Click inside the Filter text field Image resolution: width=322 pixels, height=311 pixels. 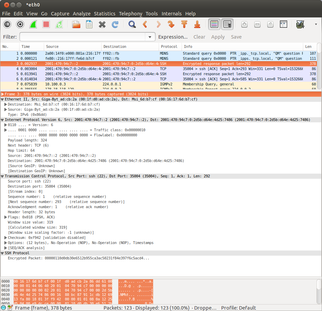coord(82,37)
